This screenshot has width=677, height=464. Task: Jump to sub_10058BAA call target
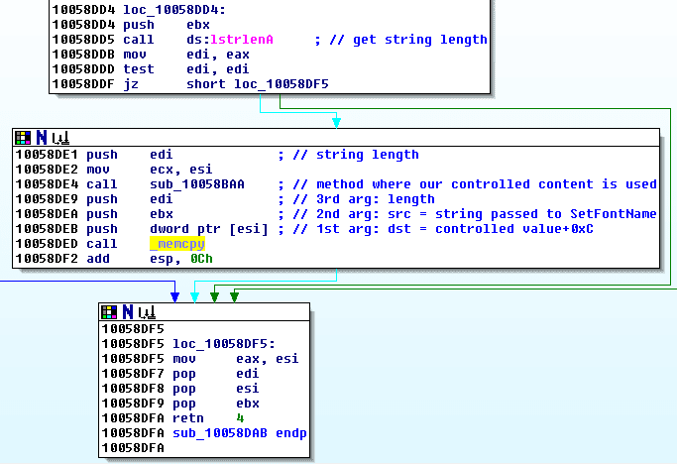coord(197,184)
